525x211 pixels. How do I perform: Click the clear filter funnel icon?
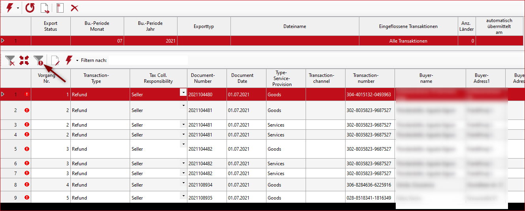click(x=10, y=60)
